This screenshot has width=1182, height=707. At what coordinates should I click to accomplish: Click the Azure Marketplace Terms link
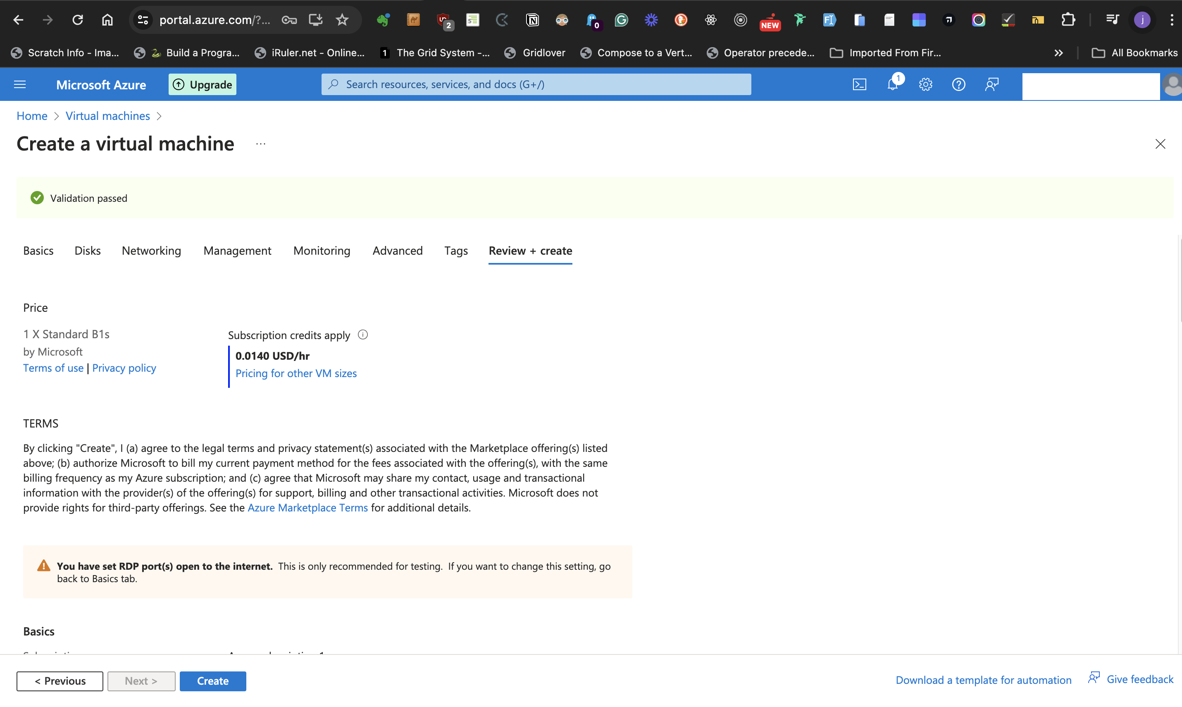pos(307,507)
